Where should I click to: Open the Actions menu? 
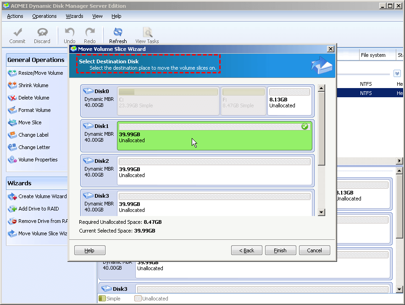pyautogui.click(x=15, y=16)
